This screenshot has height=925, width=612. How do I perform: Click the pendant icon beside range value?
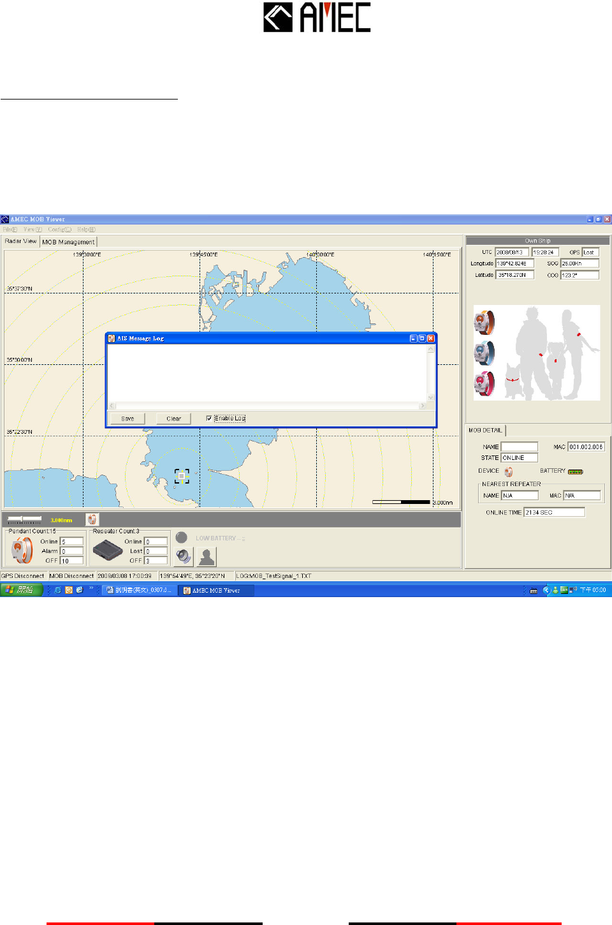tap(92, 520)
